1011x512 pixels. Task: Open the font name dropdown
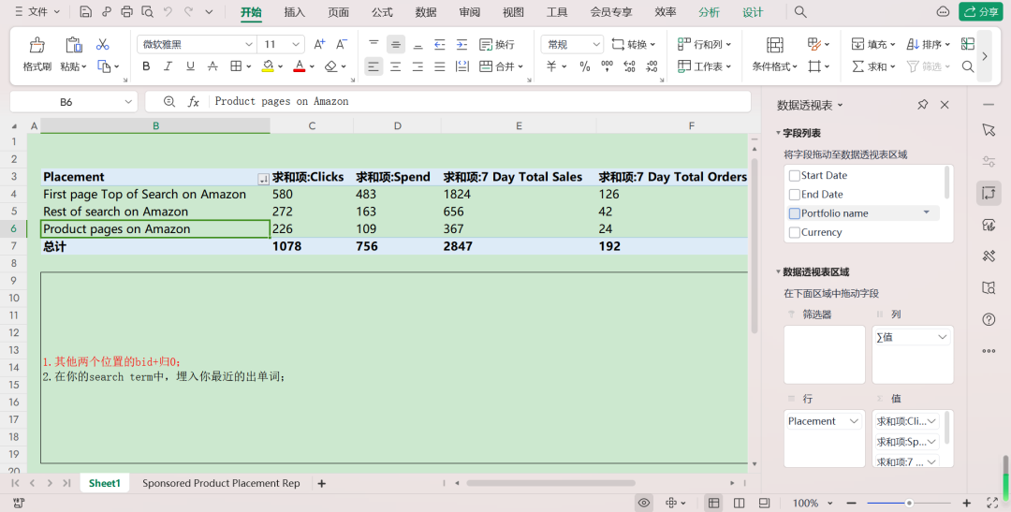pos(249,45)
